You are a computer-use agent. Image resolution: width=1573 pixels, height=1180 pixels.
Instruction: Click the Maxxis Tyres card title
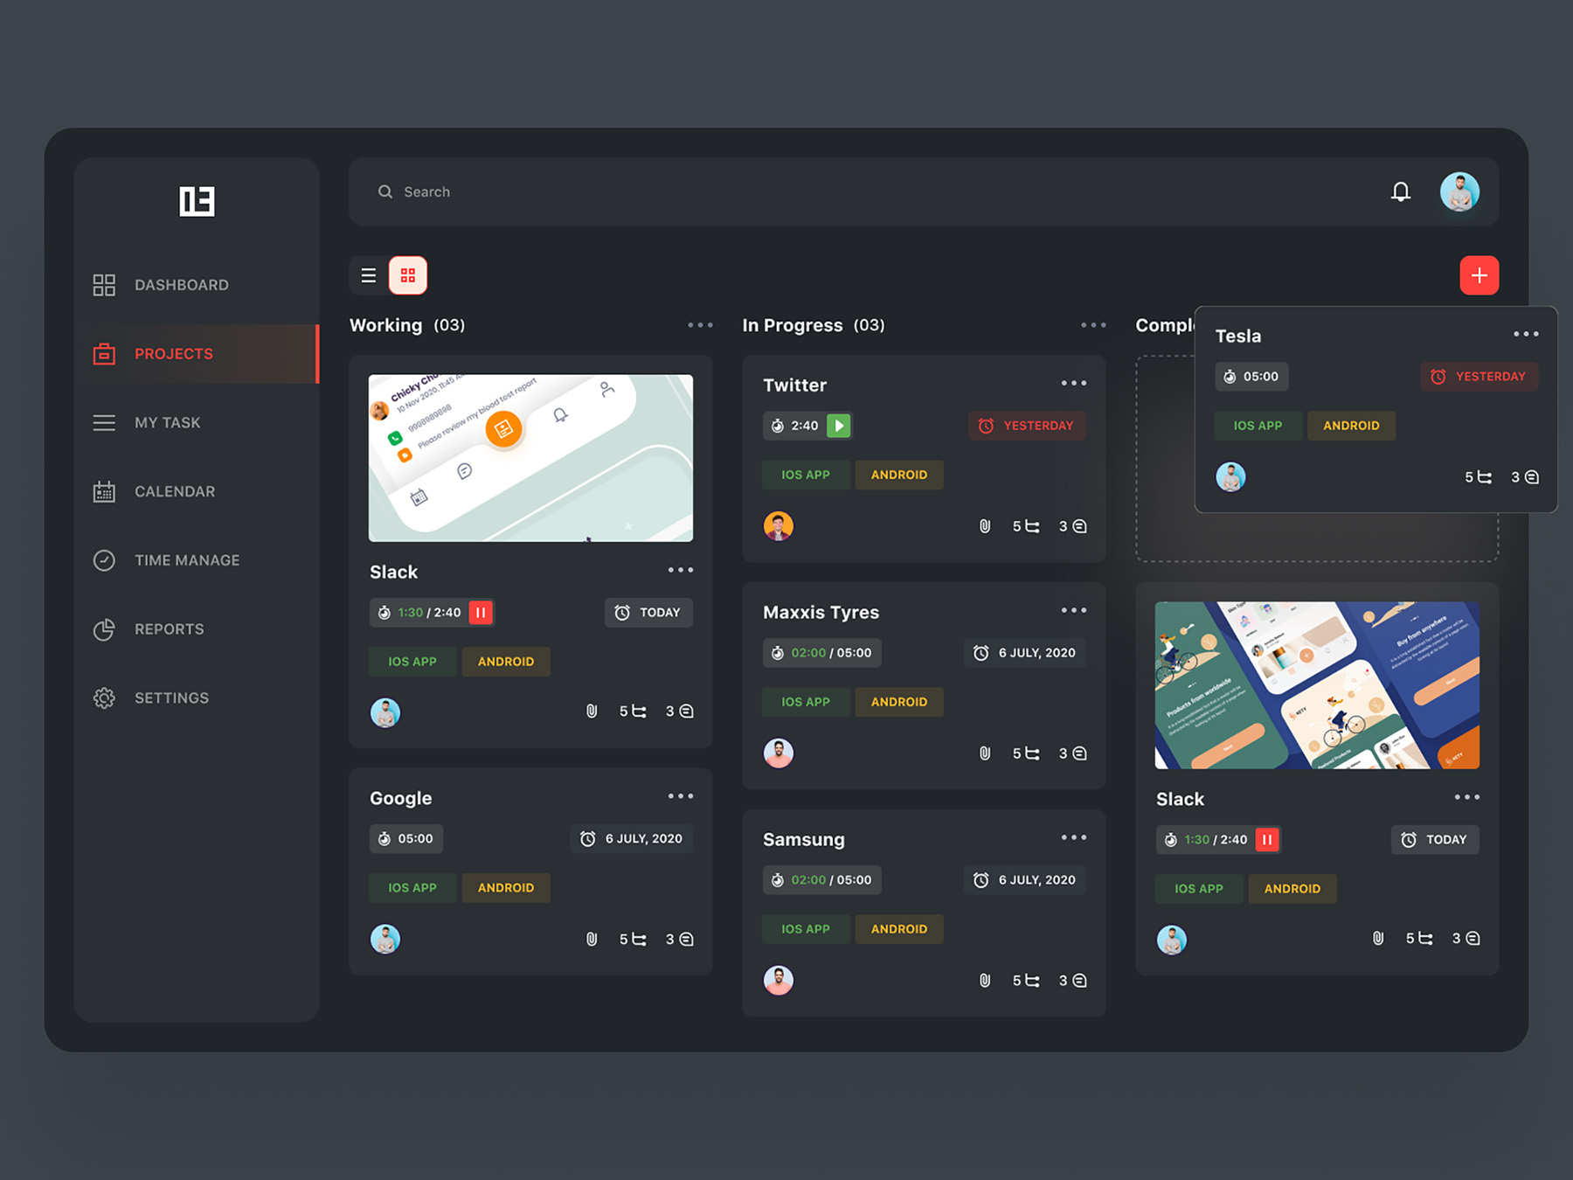[x=821, y=613]
